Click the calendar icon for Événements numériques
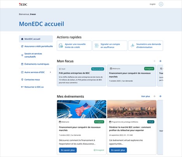The width and height of the screenshot is (182, 157). click(x=22, y=64)
